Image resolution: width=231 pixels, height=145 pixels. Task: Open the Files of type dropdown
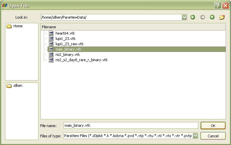(x=195, y=136)
